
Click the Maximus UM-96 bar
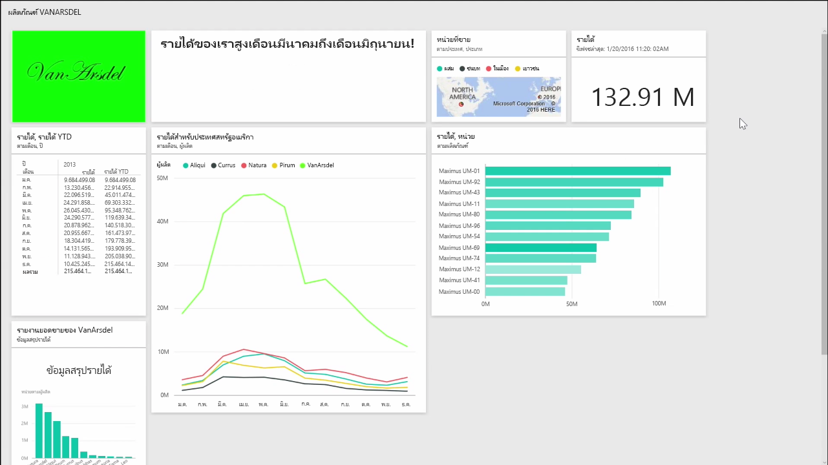click(548, 225)
